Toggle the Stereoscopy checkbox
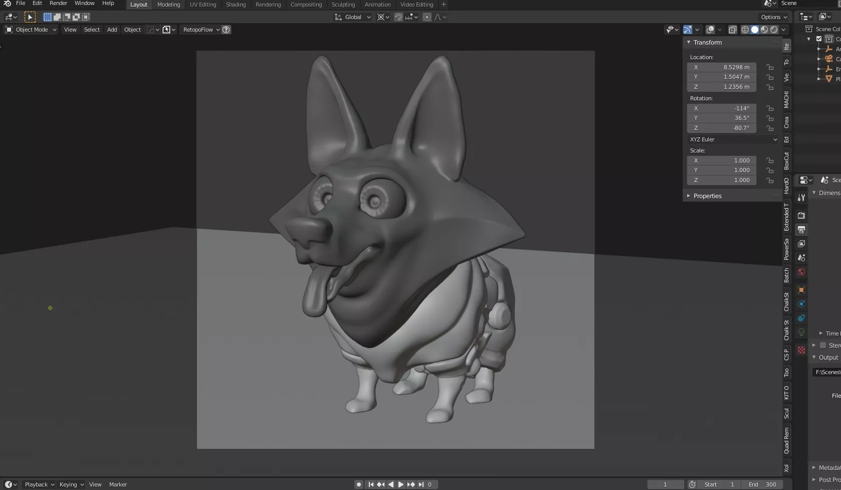Image resolution: width=841 pixels, height=490 pixels. pos(822,345)
